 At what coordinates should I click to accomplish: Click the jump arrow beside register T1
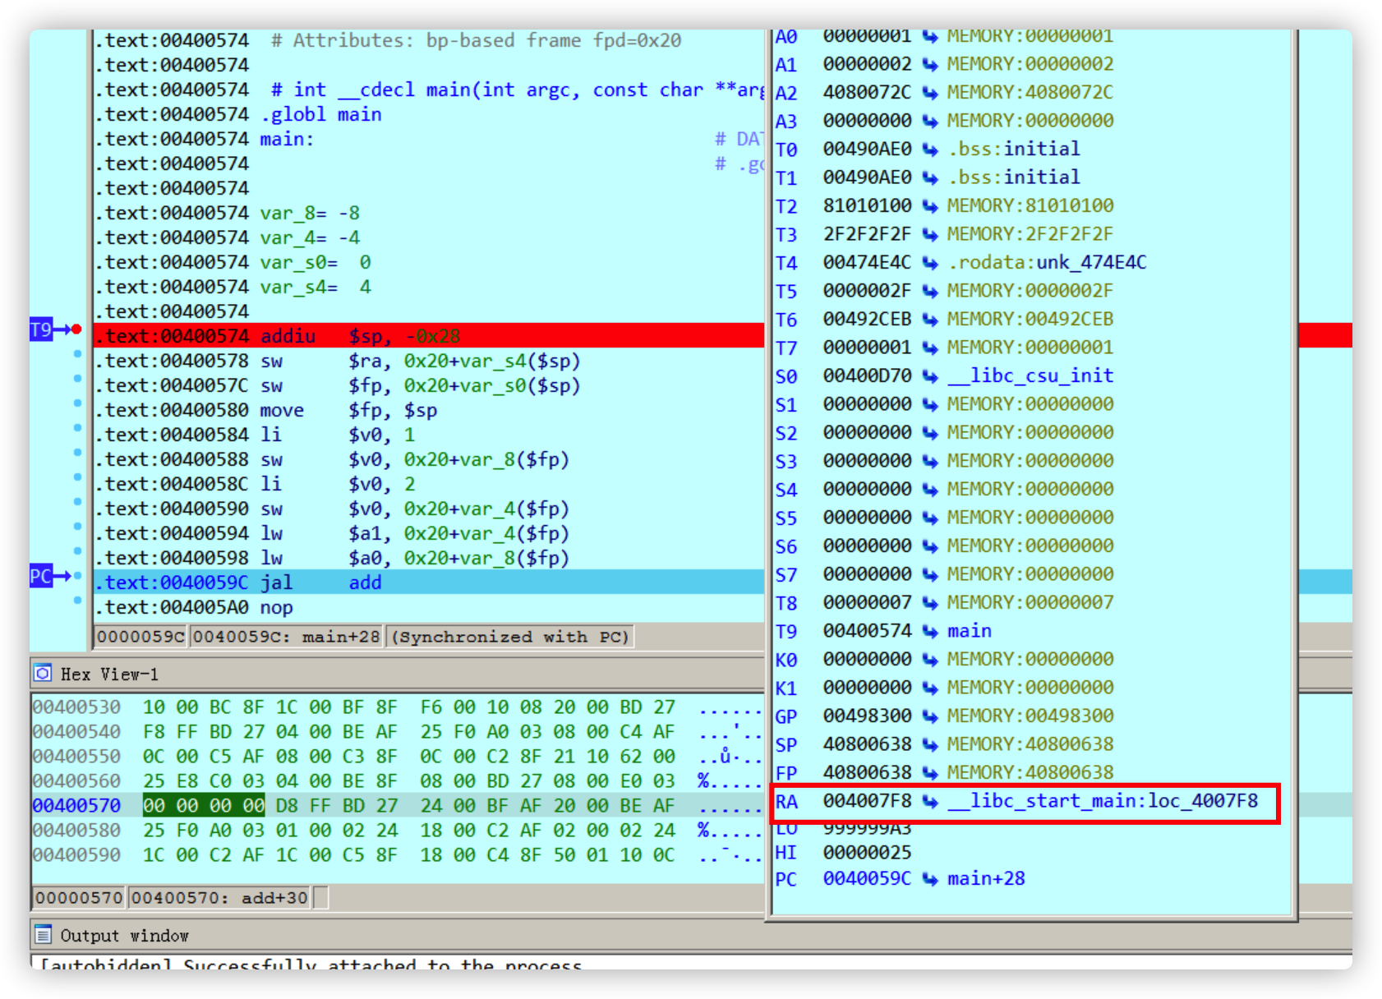pos(929,177)
